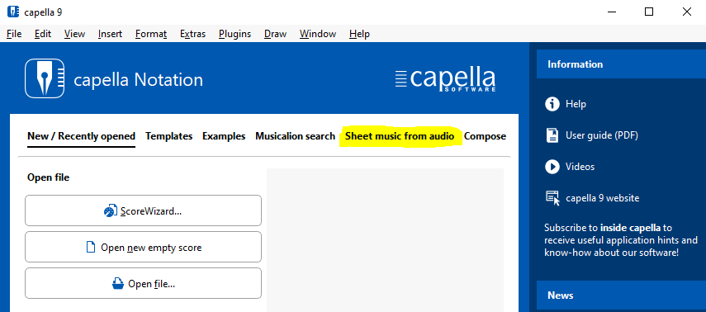Open the Compose tab
706x312 pixels.
click(485, 136)
